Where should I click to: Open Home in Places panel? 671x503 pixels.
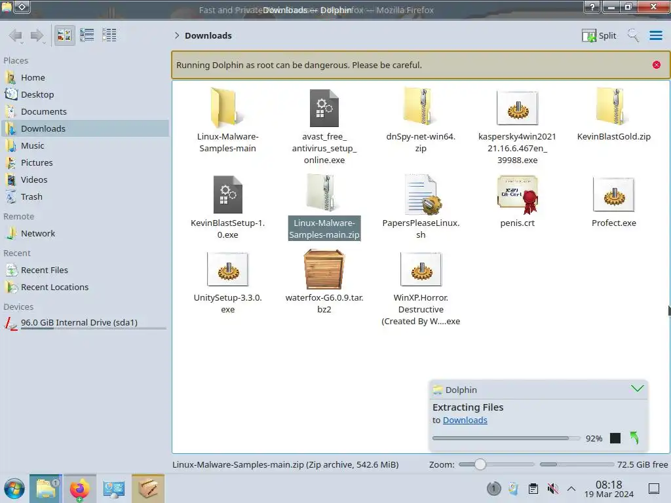click(x=85, y=77)
